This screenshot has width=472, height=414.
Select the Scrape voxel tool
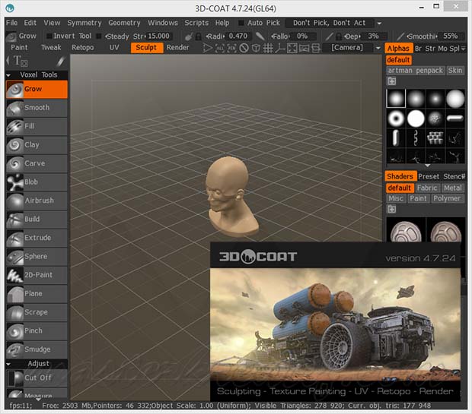click(37, 313)
